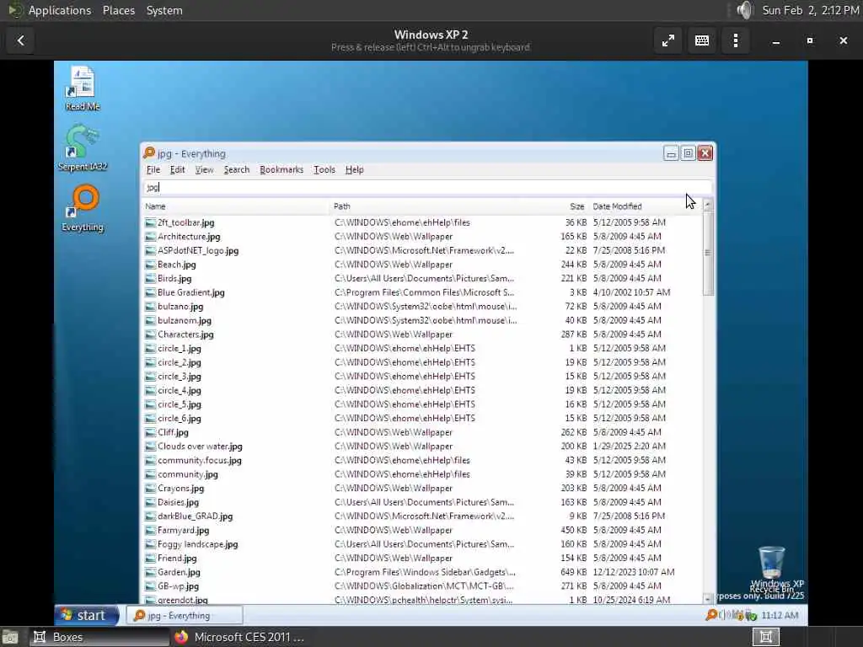Image resolution: width=863 pixels, height=647 pixels.
Task: Click file icon of Garden.jpg
Action: click(x=150, y=572)
